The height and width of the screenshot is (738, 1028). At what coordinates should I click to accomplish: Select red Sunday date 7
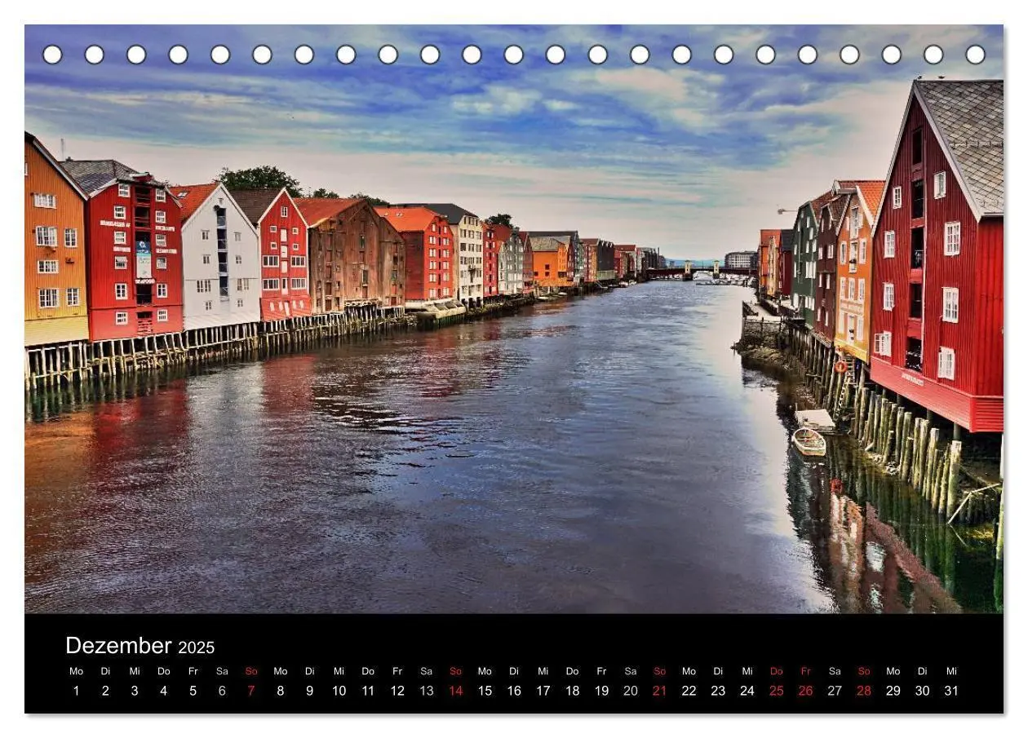click(x=251, y=691)
